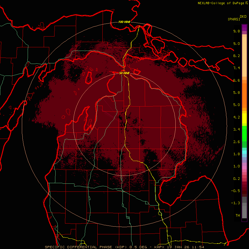Click the TH threshold label on scale
This screenshot has height=249, width=249.
238,216
